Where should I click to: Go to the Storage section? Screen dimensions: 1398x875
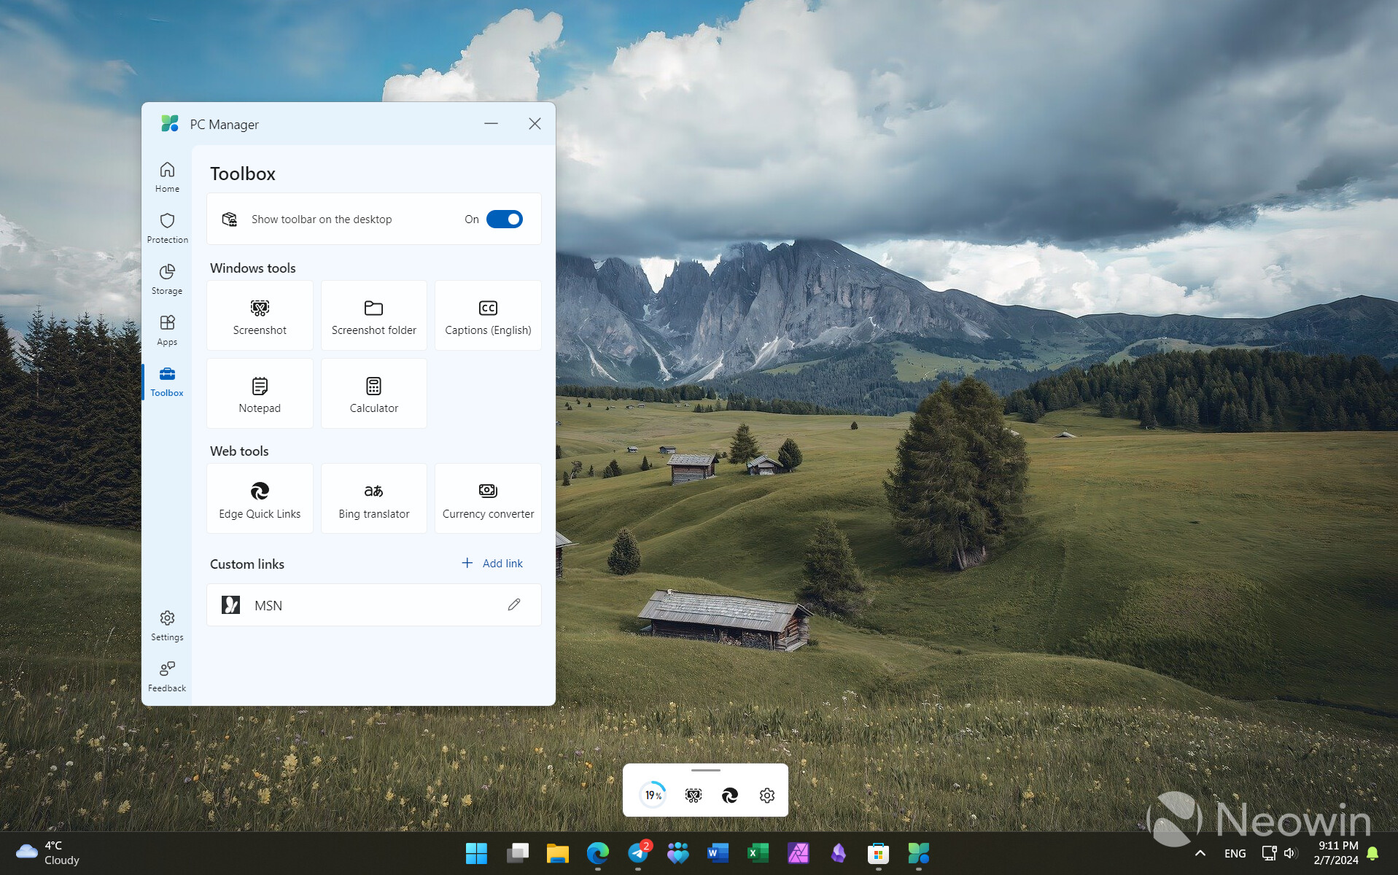coord(167,279)
